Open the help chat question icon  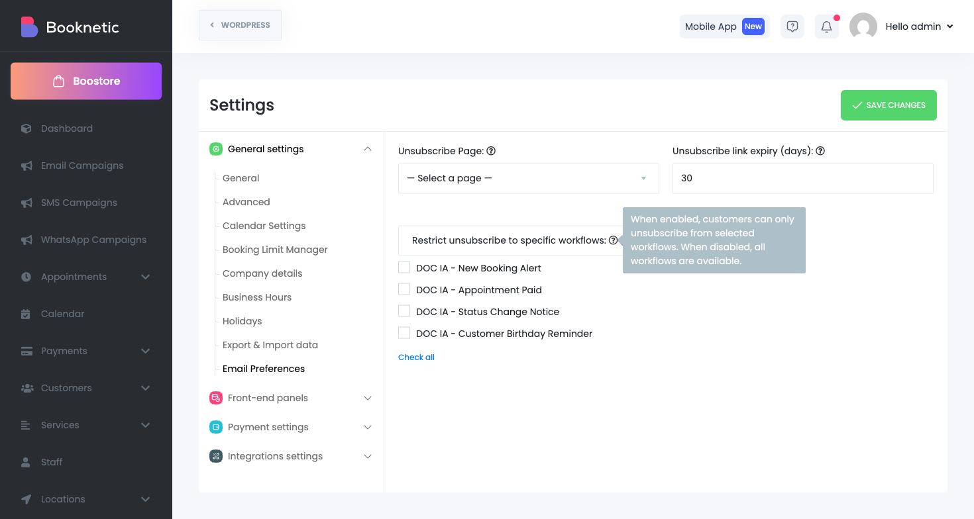pyautogui.click(x=792, y=26)
